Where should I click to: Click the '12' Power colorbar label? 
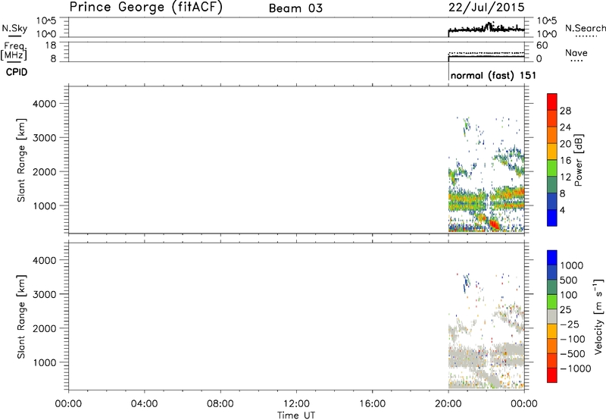click(565, 177)
